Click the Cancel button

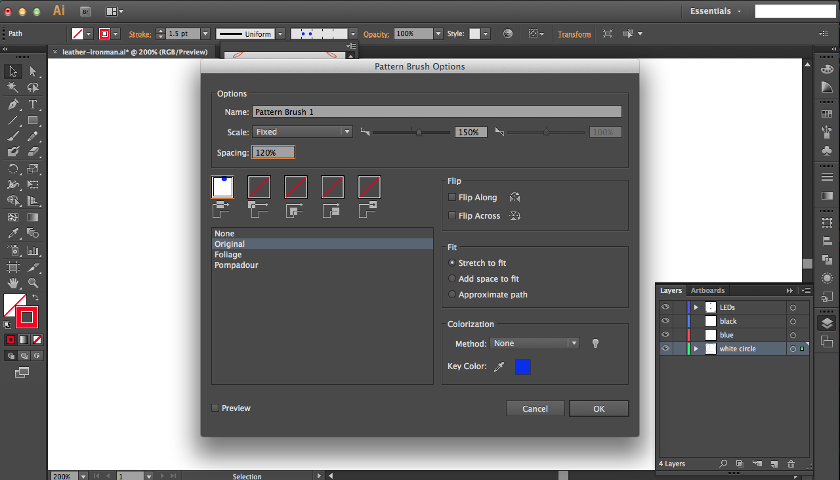pos(535,408)
